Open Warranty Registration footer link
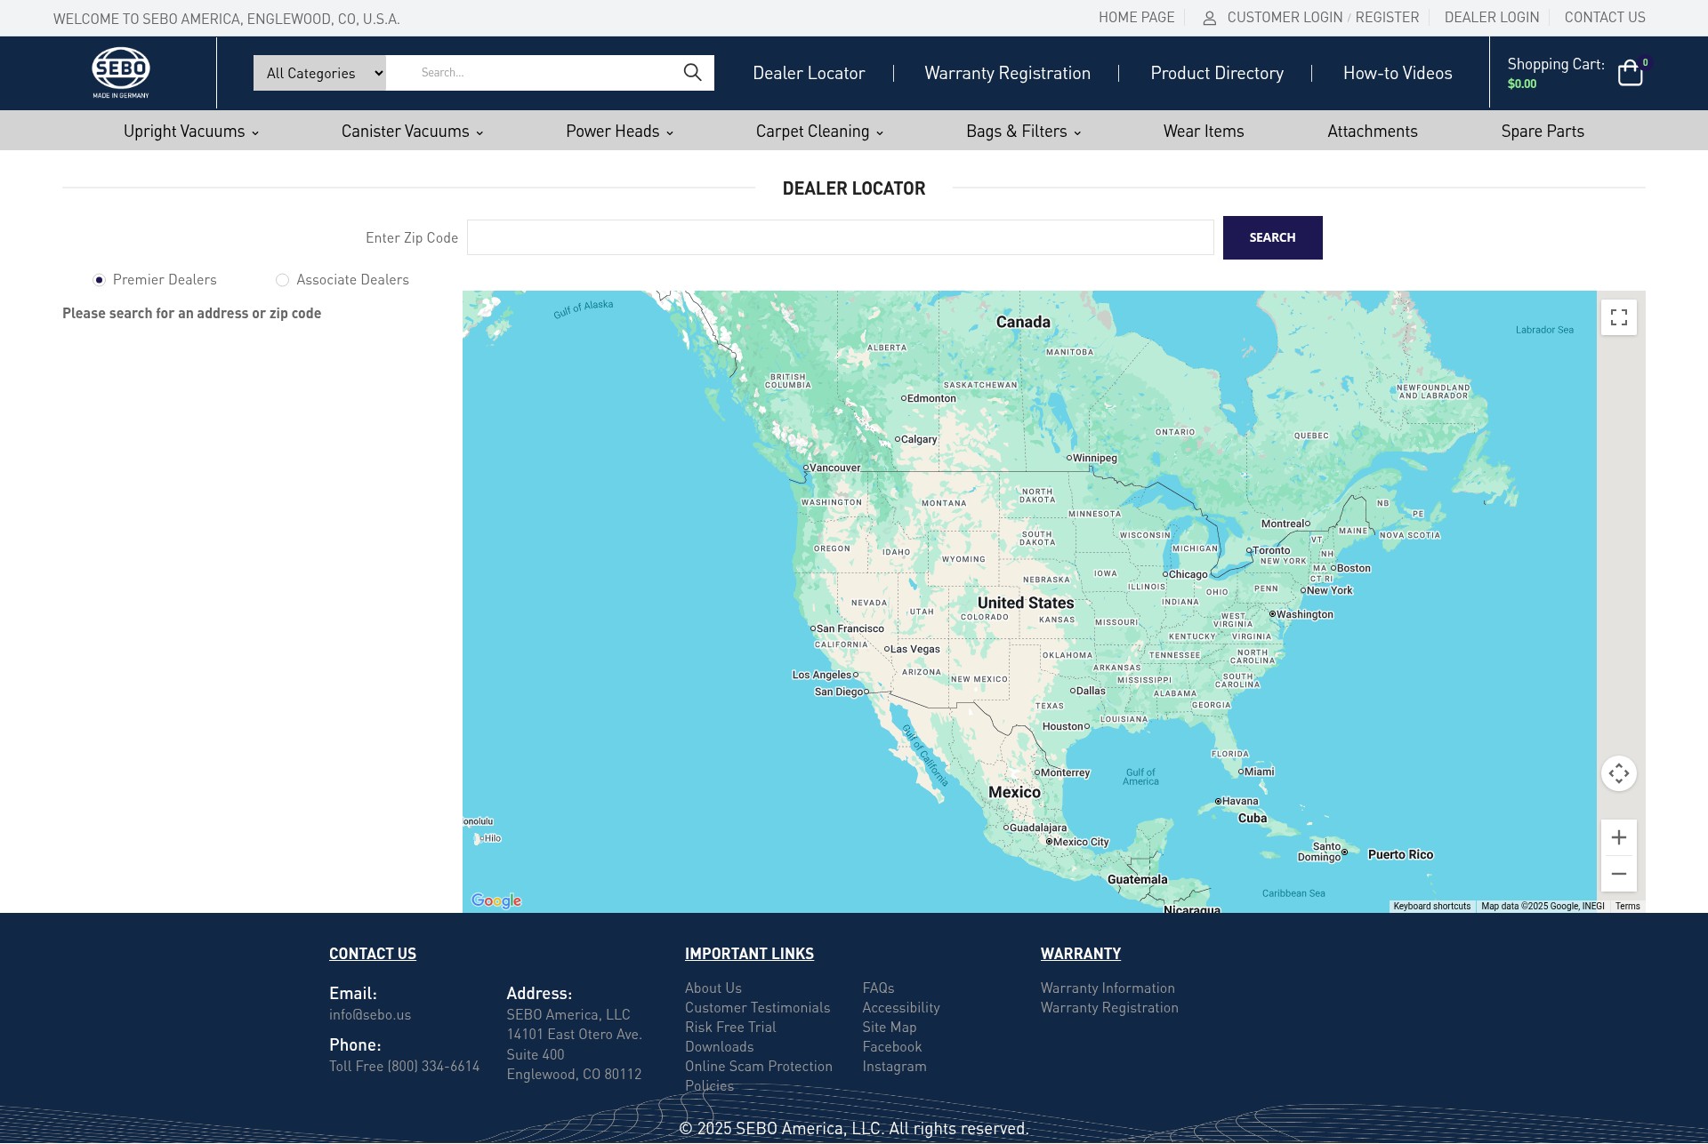 click(x=1109, y=1007)
